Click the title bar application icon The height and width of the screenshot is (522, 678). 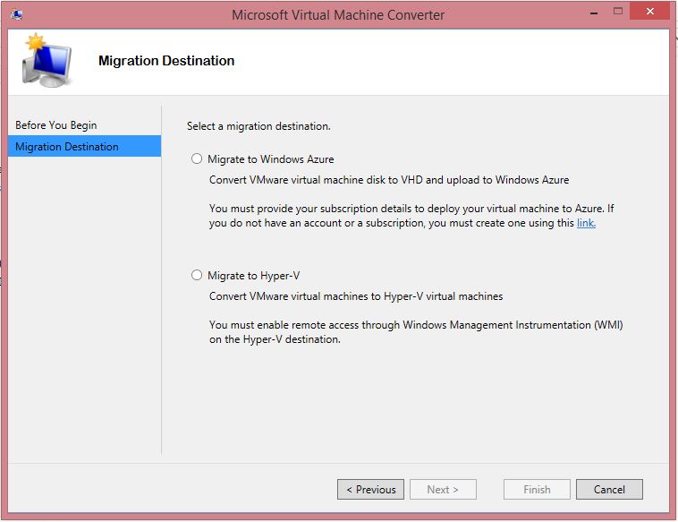click(x=16, y=14)
